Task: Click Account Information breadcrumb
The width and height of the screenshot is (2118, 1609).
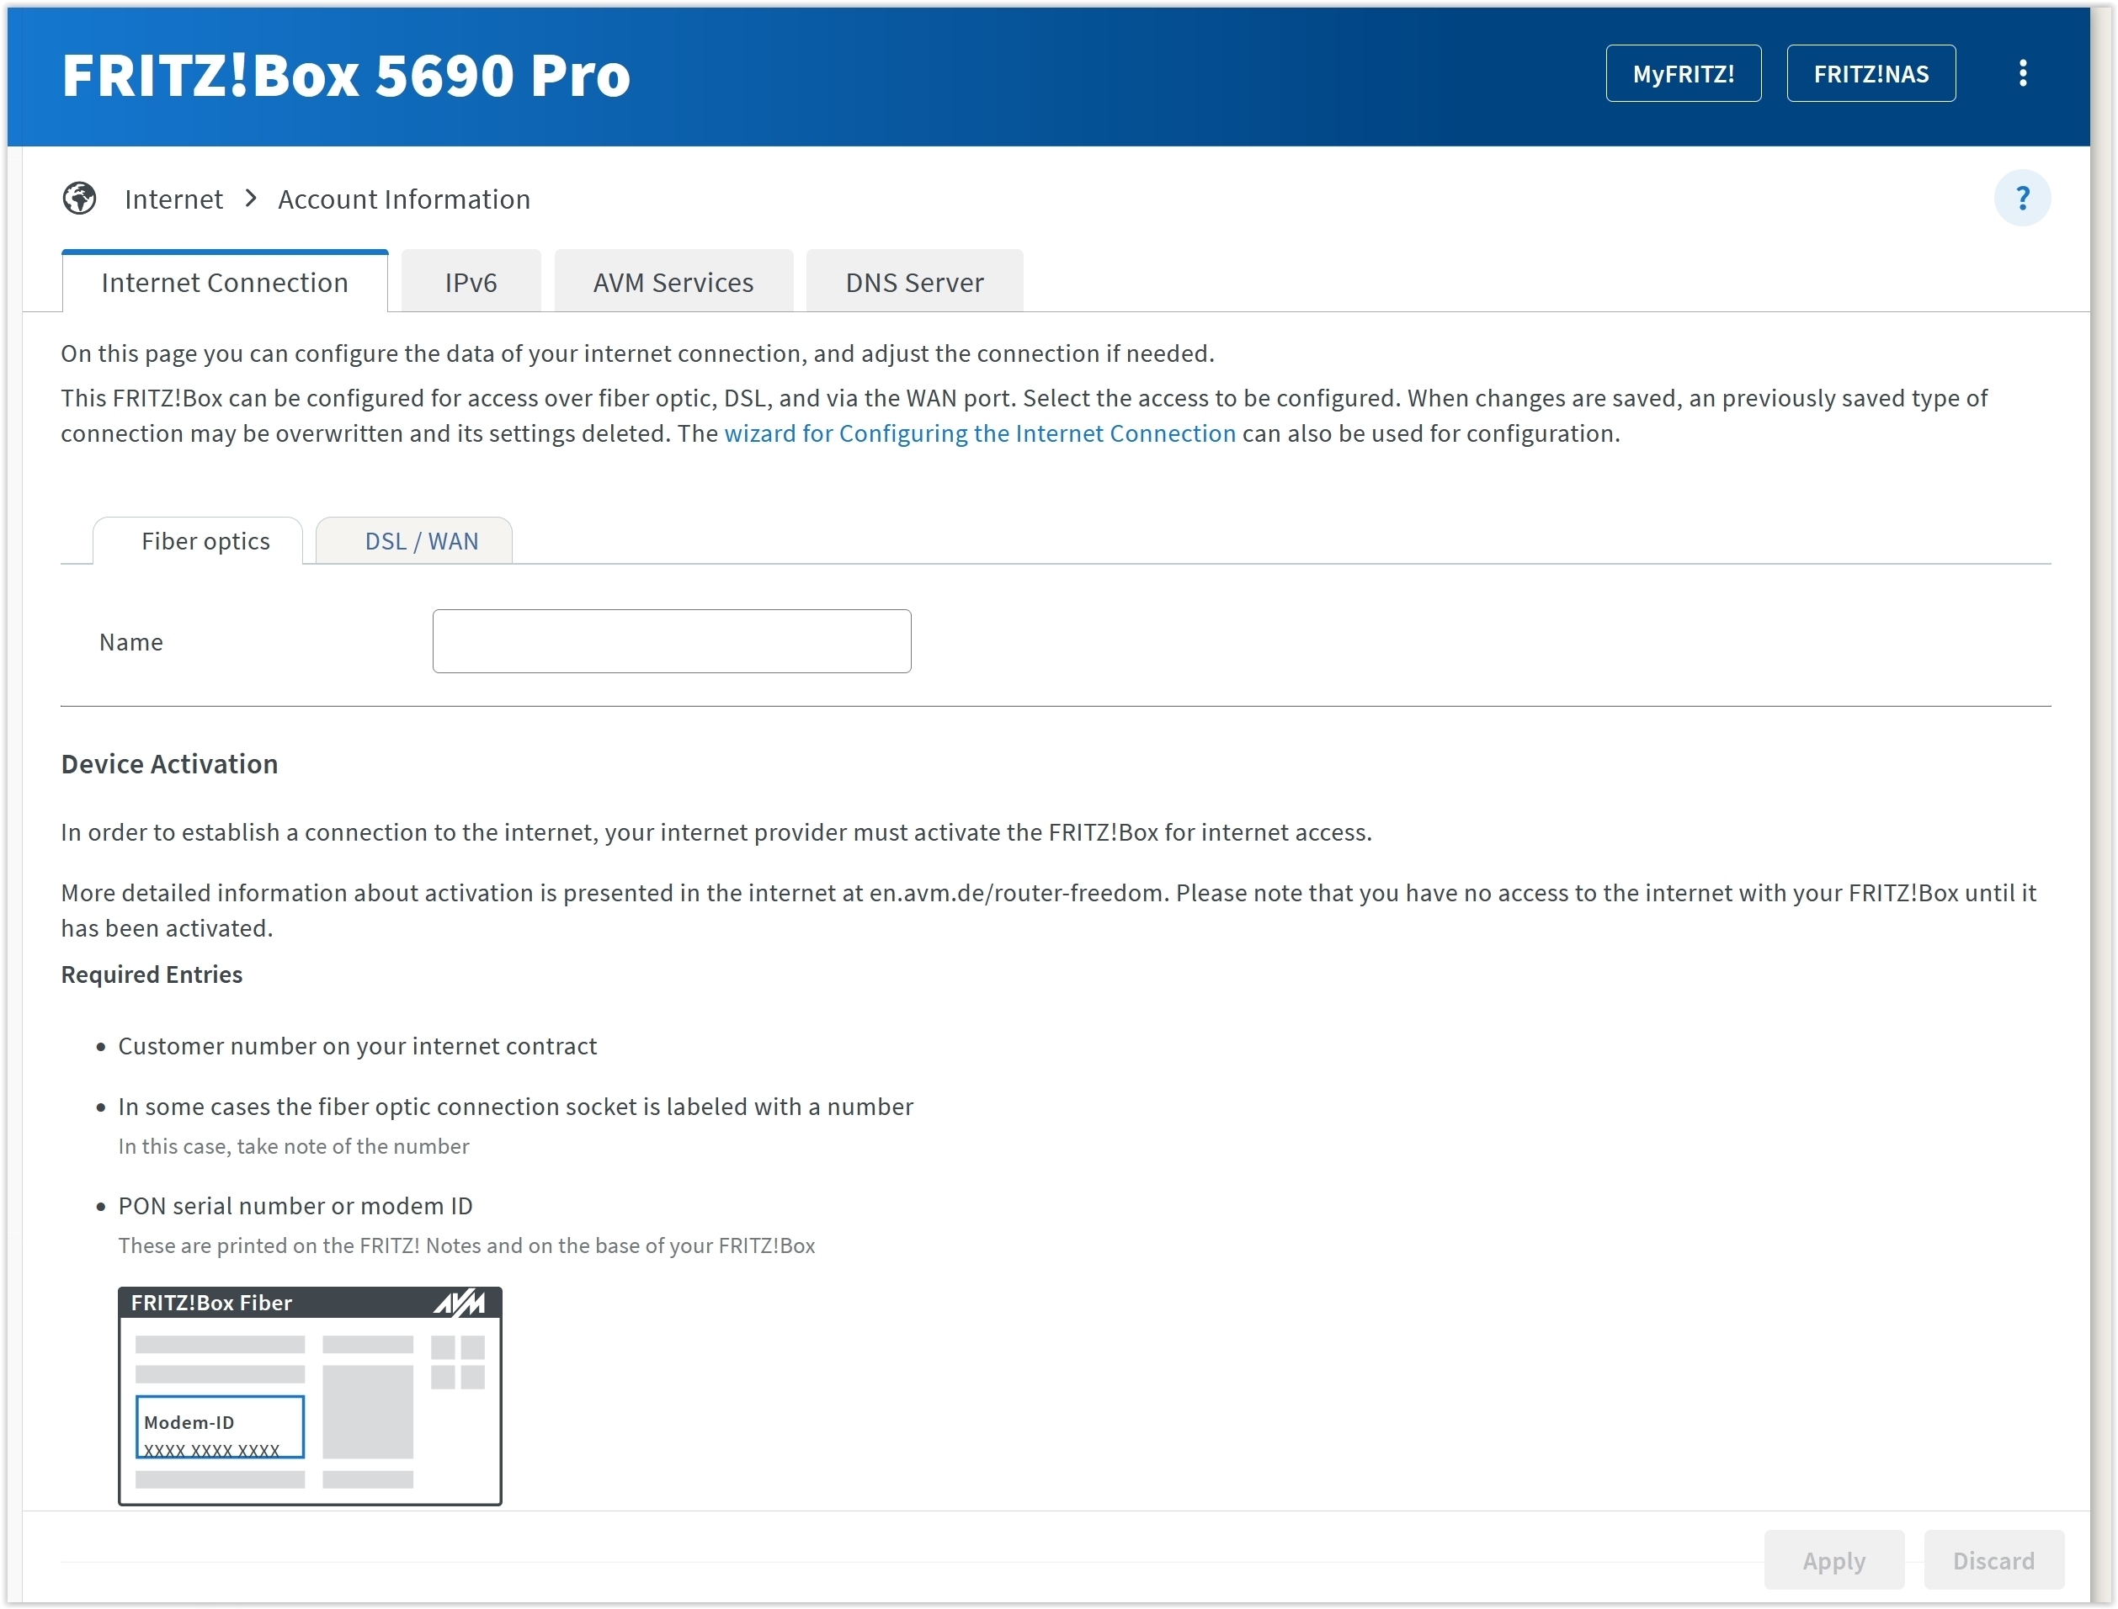Action: 403,199
